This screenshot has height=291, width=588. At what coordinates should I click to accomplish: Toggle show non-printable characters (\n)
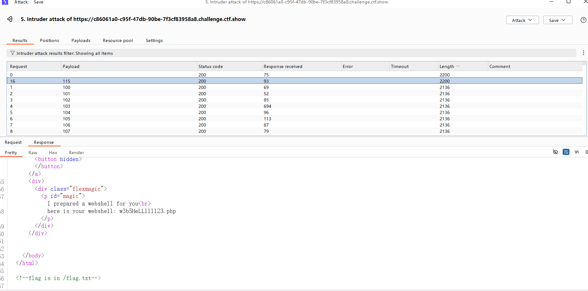click(576, 152)
